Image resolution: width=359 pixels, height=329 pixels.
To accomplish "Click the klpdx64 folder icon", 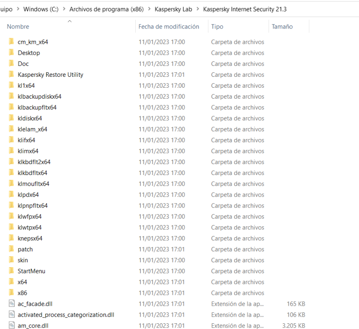I will [x=11, y=195].
